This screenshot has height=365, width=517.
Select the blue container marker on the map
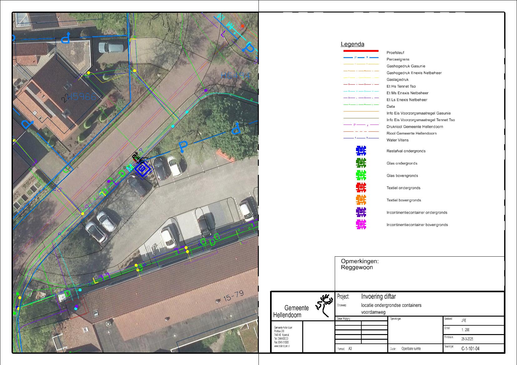click(143, 169)
